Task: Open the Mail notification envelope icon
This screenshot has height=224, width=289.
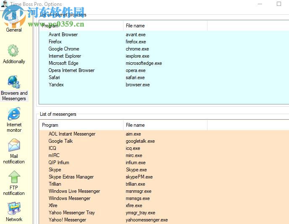Action: tap(14, 146)
